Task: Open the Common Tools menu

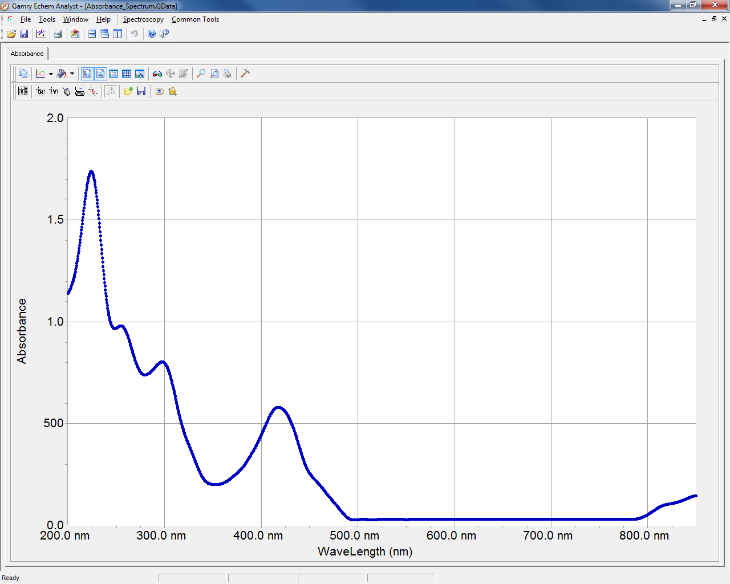Action: (195, 19)
